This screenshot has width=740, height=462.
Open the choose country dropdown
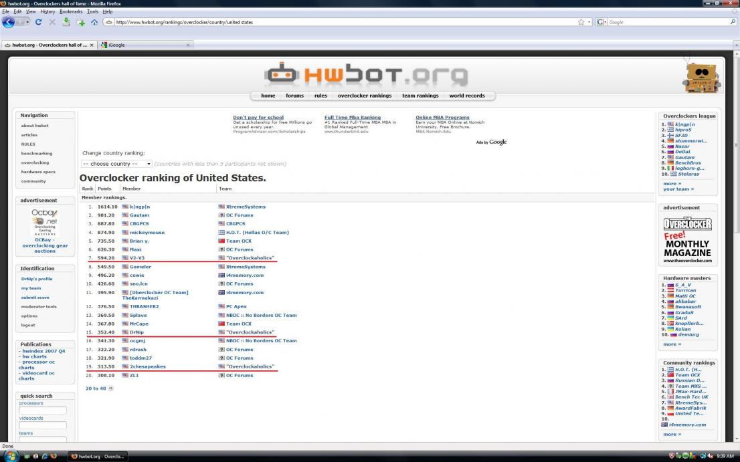pos(116,164)
